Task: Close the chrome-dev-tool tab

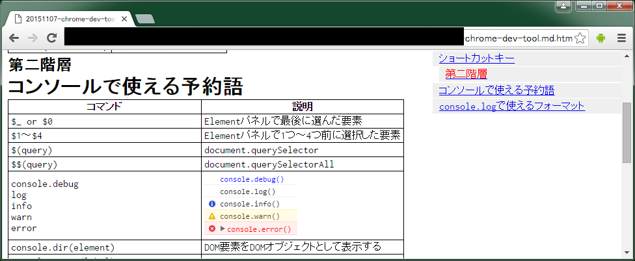Action: (124, 19)
